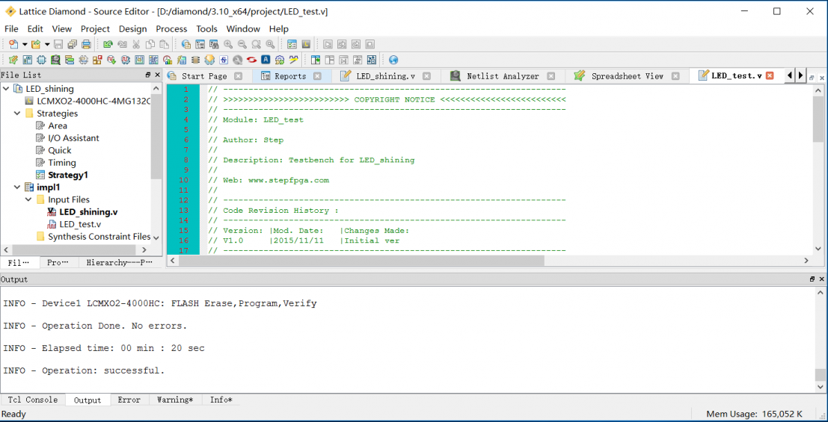Open the Package View toolbar icon
The height and width of the screenshot is (422, 828).
point(28,60)
